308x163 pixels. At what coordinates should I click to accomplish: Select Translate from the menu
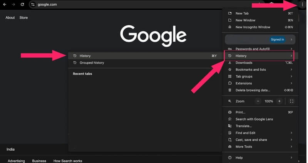click(x=260, y=126)
